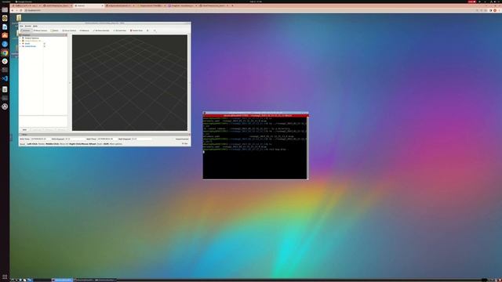Open Visual Studio Code from the dock
The image size is (502, 282).
5,78
